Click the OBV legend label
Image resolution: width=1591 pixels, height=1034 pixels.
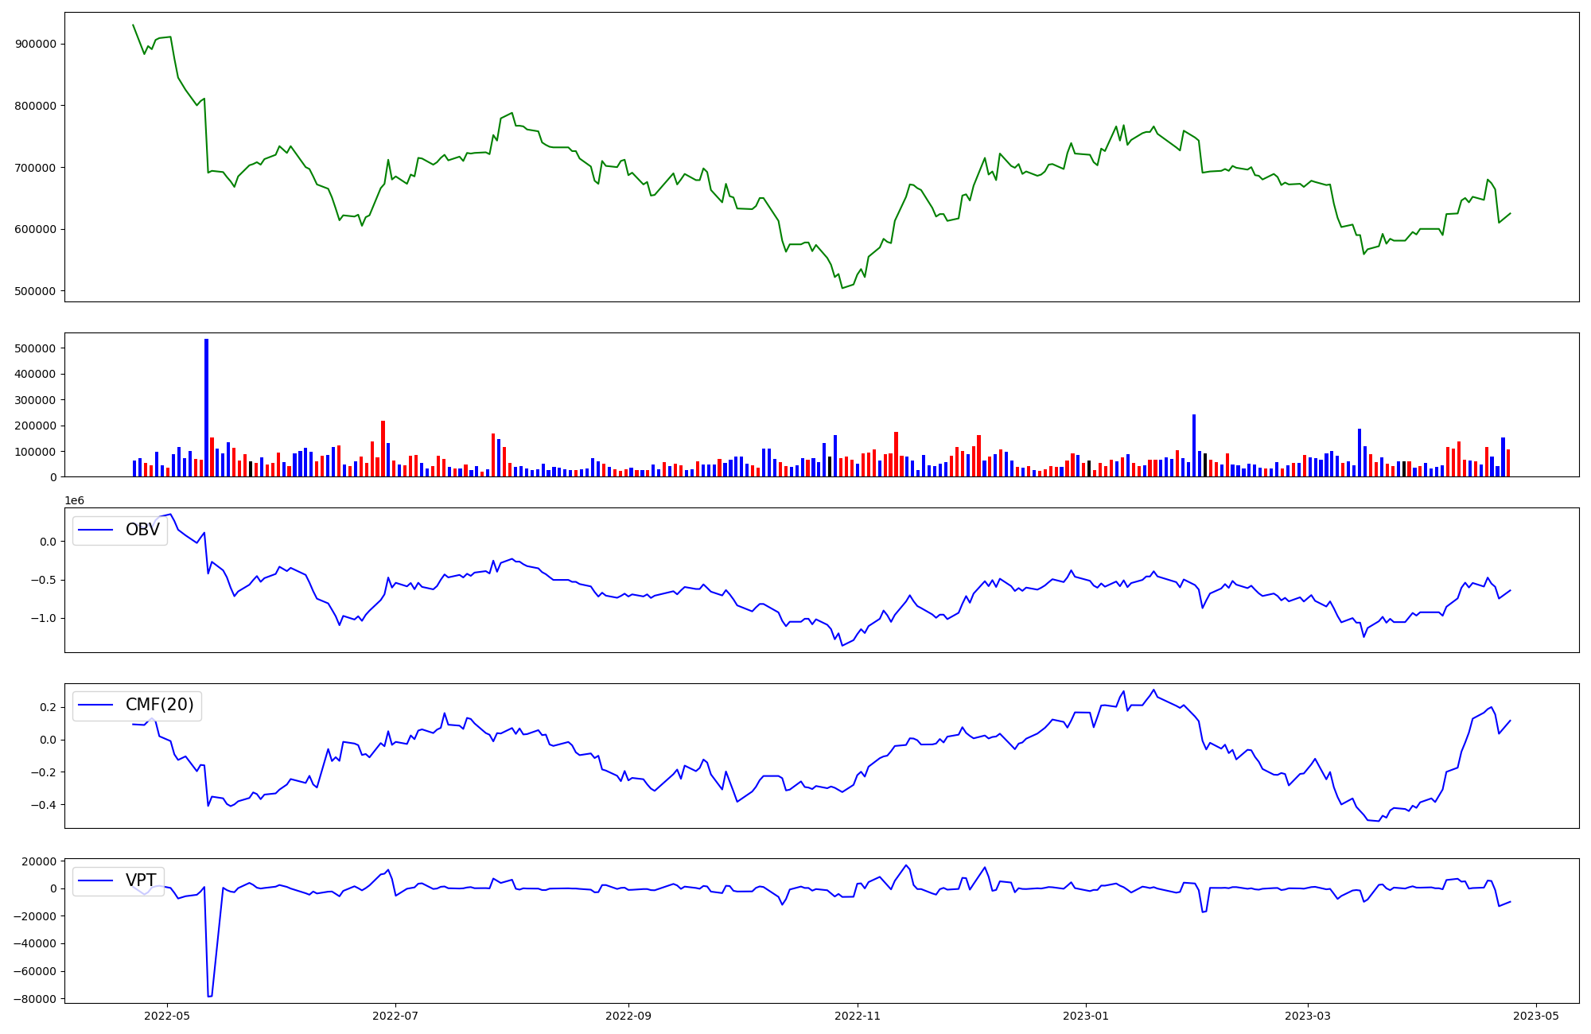(x=142, y=530)
